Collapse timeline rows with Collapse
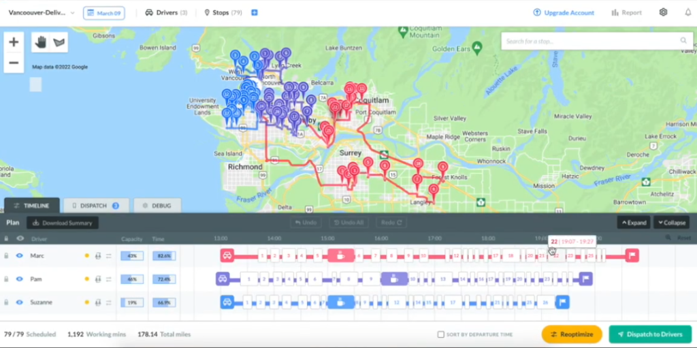697x348 pixels. pos(671,223)
